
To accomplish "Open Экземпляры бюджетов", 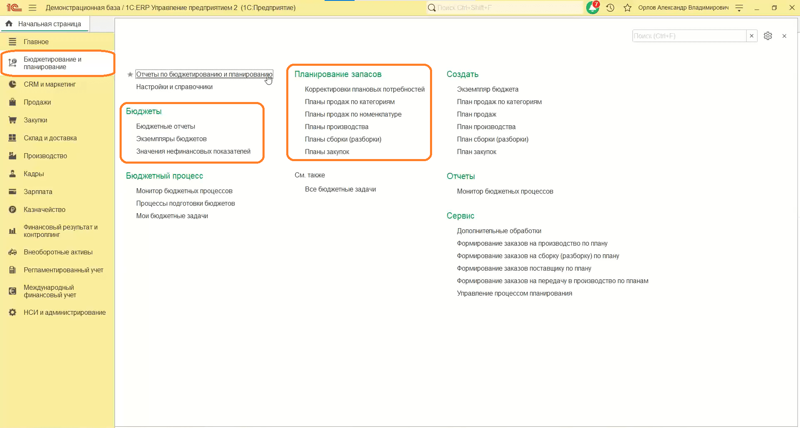I will [x=171, y=139].
